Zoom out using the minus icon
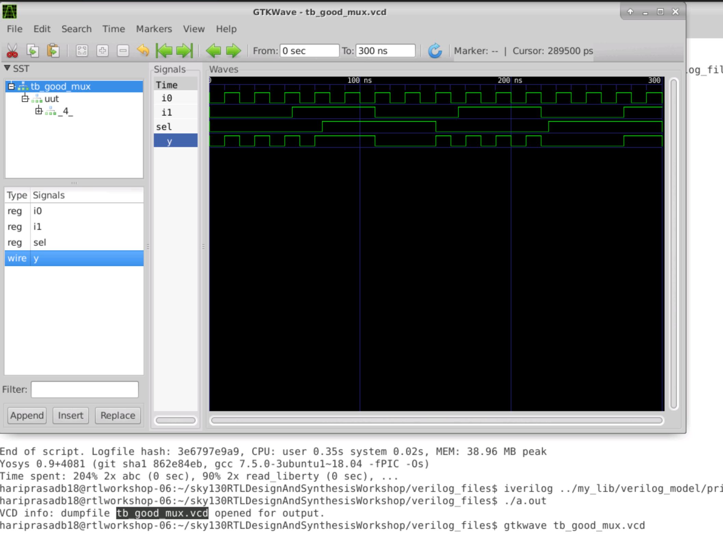The image size is (723, 537). [x=123, y=51]
